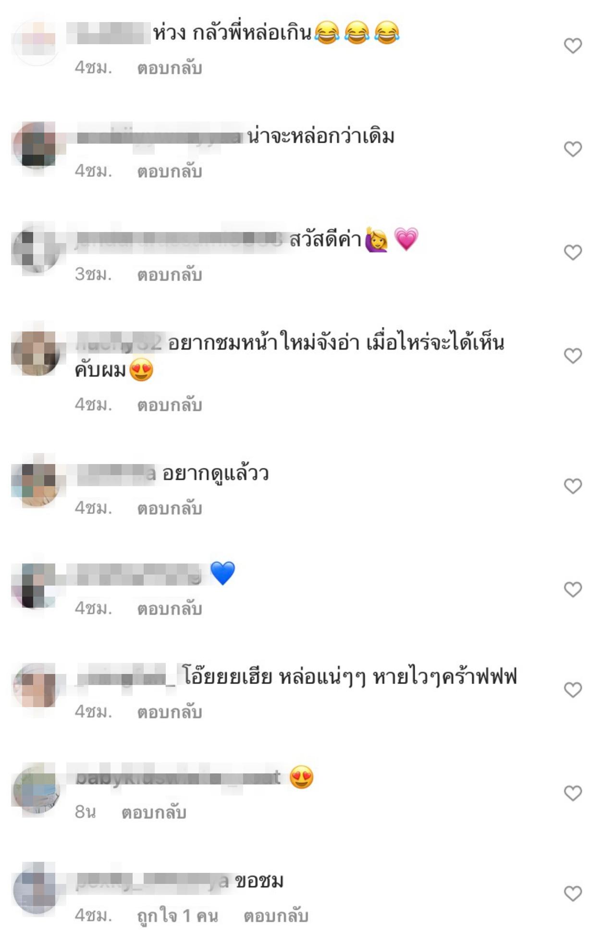
Task: Like the comment 'โอ๊ยยยเฮีย หล่อแน่ๆๆ'
Action: [573, 690]
